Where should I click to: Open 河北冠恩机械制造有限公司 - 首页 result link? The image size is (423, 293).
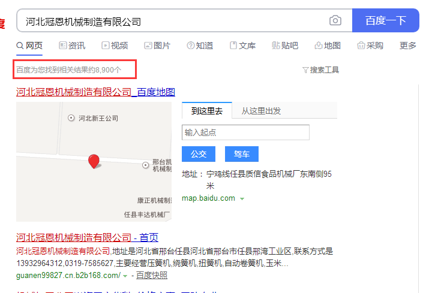(x=87, y=237)
